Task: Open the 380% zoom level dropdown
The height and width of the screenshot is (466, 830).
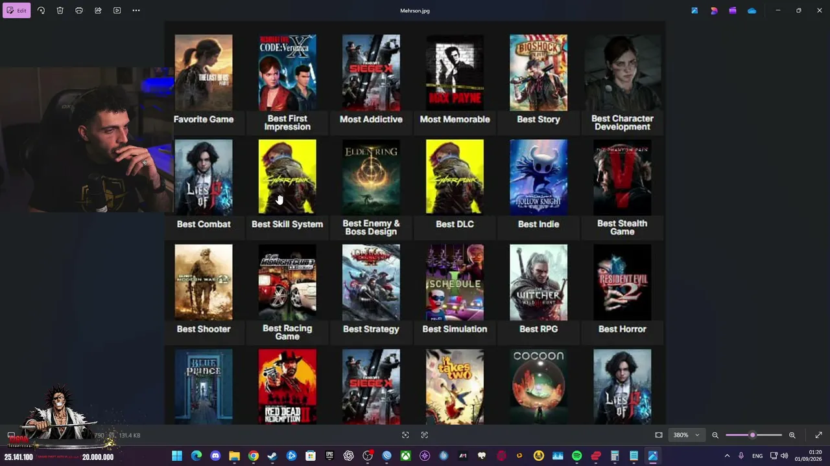Action: [x=685, y=435]
